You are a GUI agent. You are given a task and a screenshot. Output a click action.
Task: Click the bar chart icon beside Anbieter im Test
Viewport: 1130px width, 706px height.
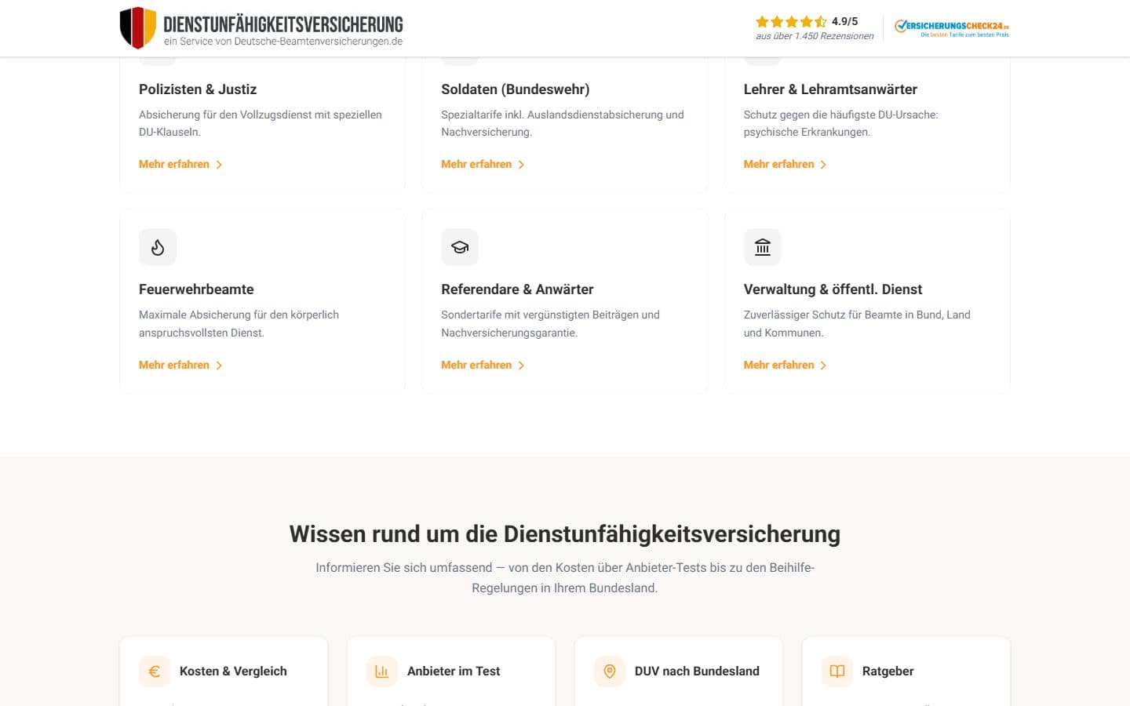click(382, 671)
